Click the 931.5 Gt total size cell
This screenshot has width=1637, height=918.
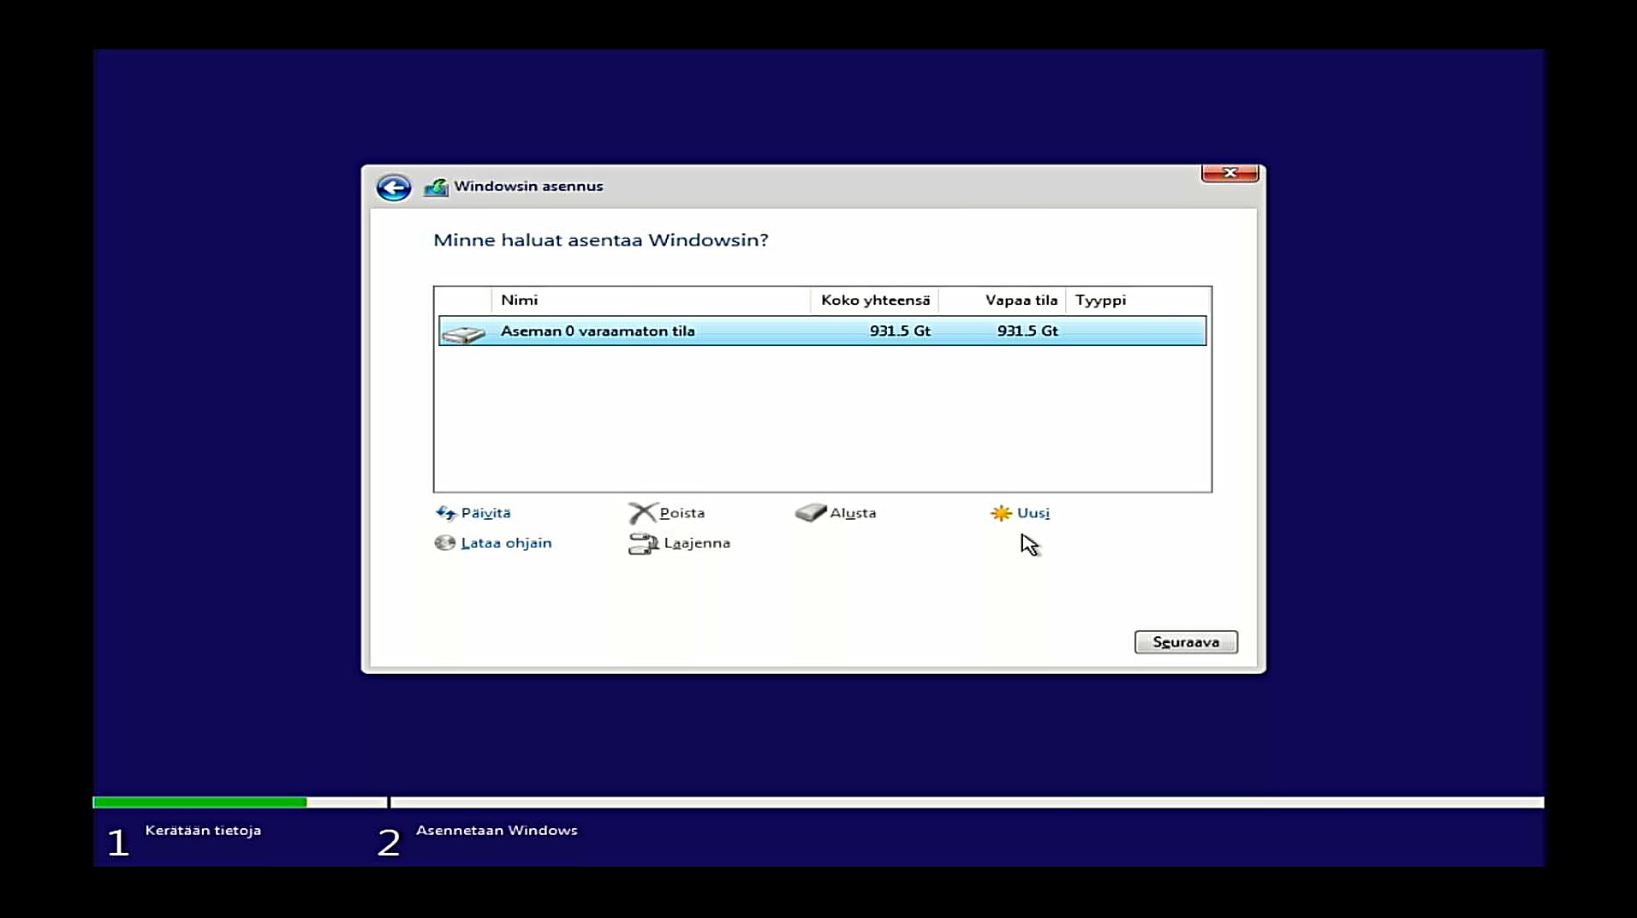pos(900,331)
